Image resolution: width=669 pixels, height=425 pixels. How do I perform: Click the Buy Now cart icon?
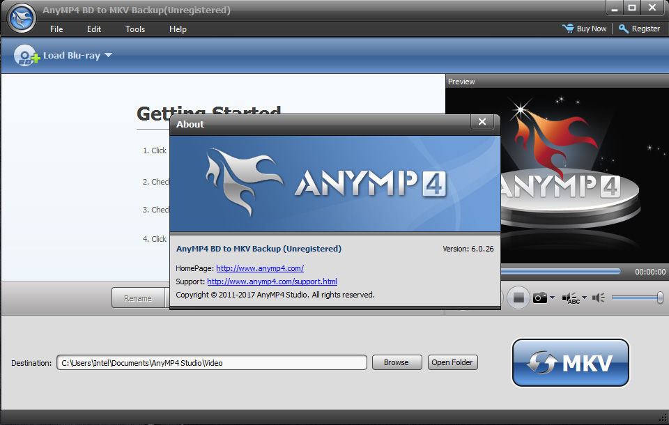click(568, 29)
